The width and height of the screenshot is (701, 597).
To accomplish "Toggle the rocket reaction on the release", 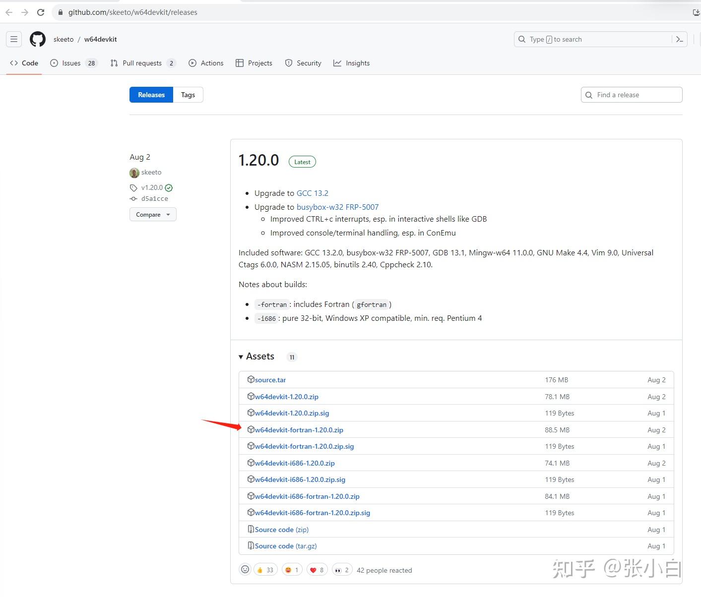I will 341,569.
